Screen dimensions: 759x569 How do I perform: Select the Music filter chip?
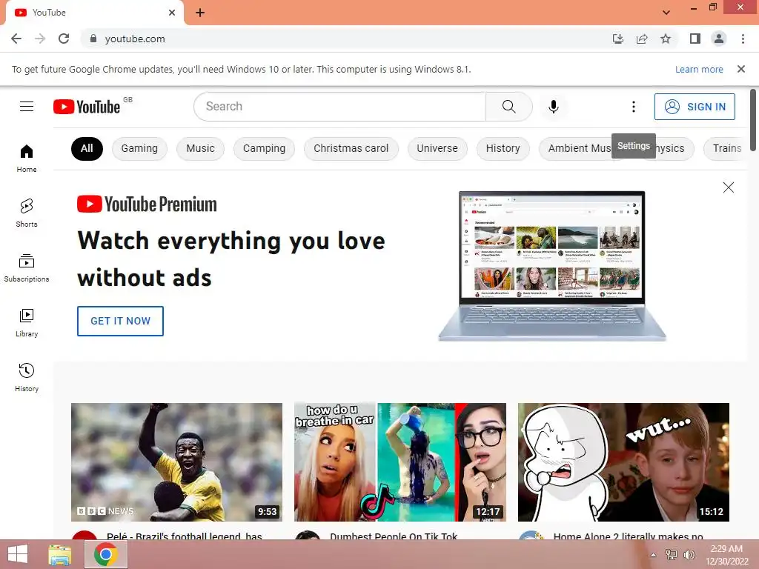(200, 148)
